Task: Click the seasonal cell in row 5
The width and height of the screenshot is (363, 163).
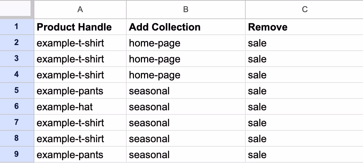Action: (x=186, y=91)
